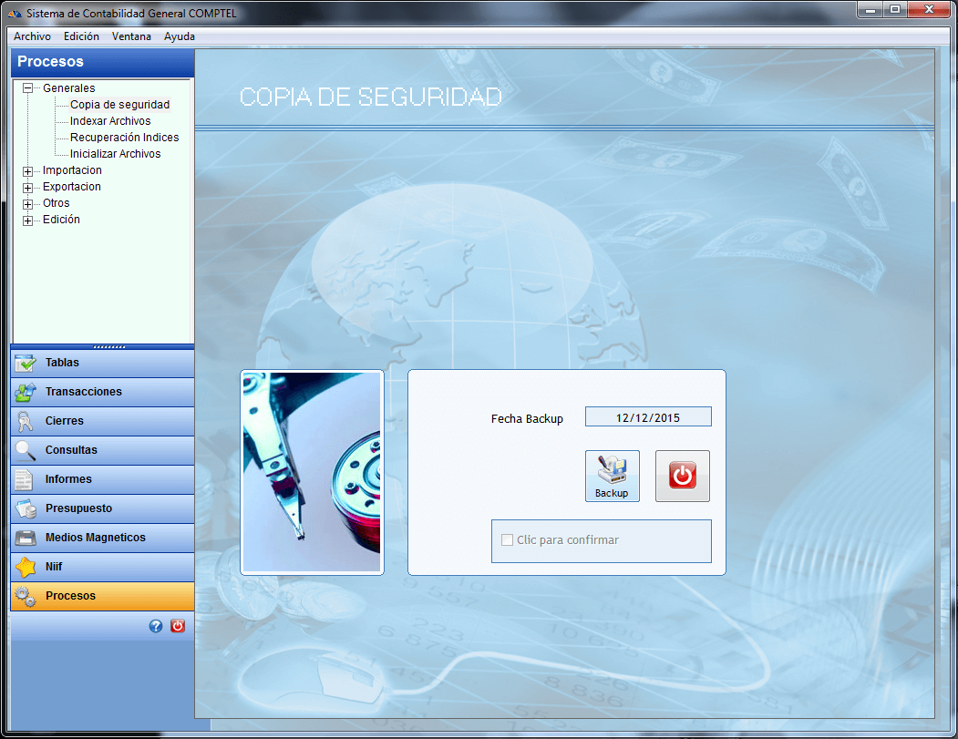The image size is (958, 739).
Task: Select the 'Importacion' tree label
Action: click(72, 170)
